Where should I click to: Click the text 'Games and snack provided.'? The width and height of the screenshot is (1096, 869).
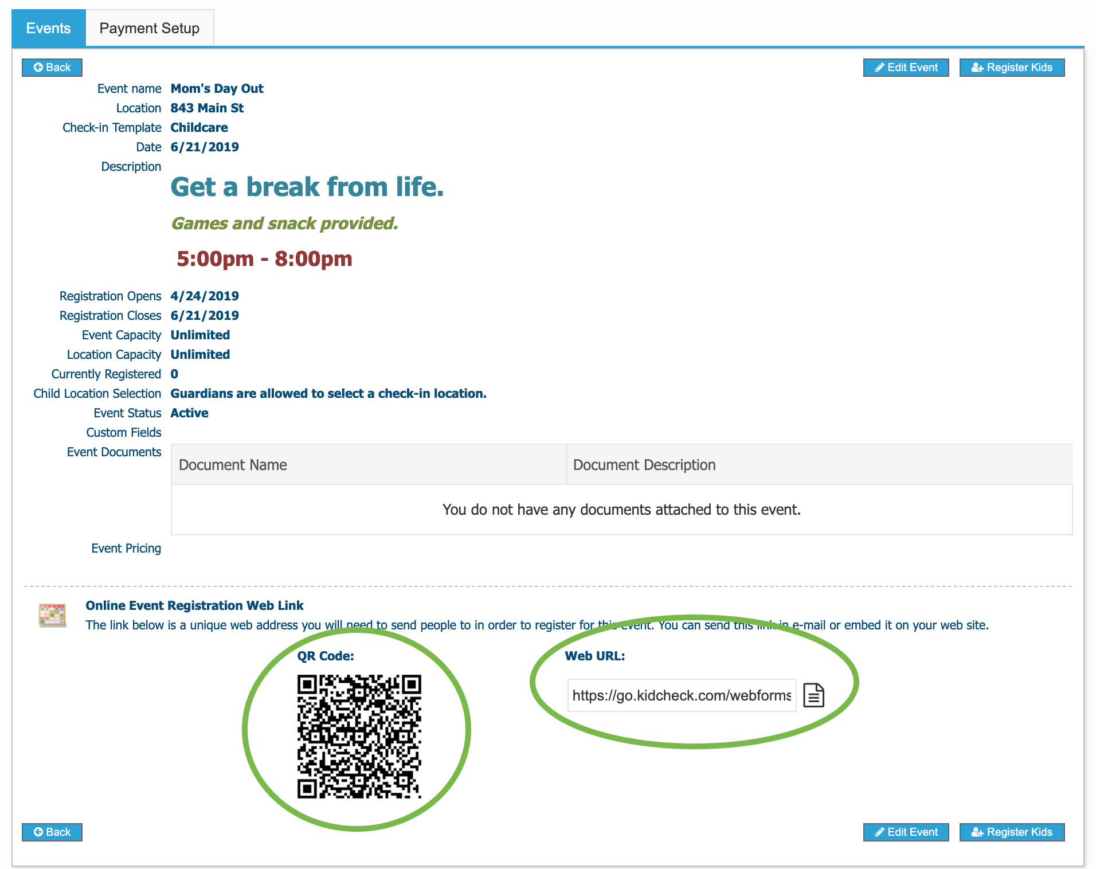(284, 224)
